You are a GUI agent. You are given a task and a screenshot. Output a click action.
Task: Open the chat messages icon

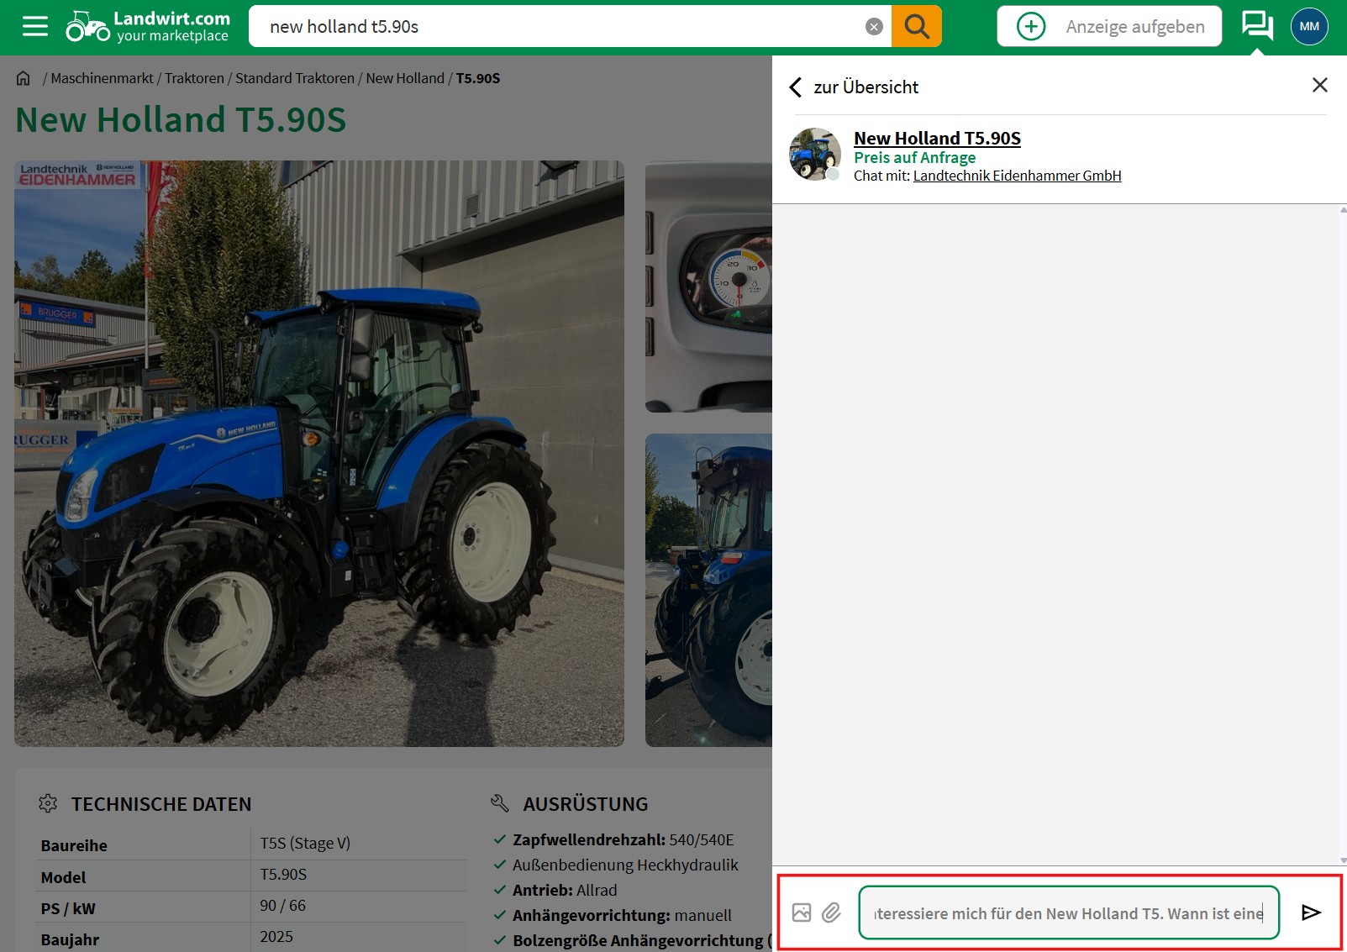(1256, 26)
